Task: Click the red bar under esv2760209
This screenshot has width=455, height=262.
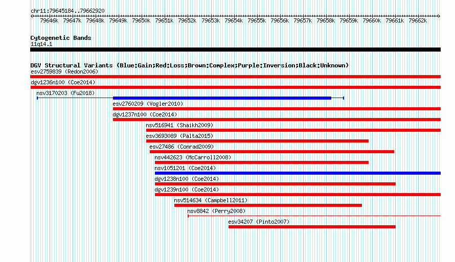Action: (x=277, y=109)
